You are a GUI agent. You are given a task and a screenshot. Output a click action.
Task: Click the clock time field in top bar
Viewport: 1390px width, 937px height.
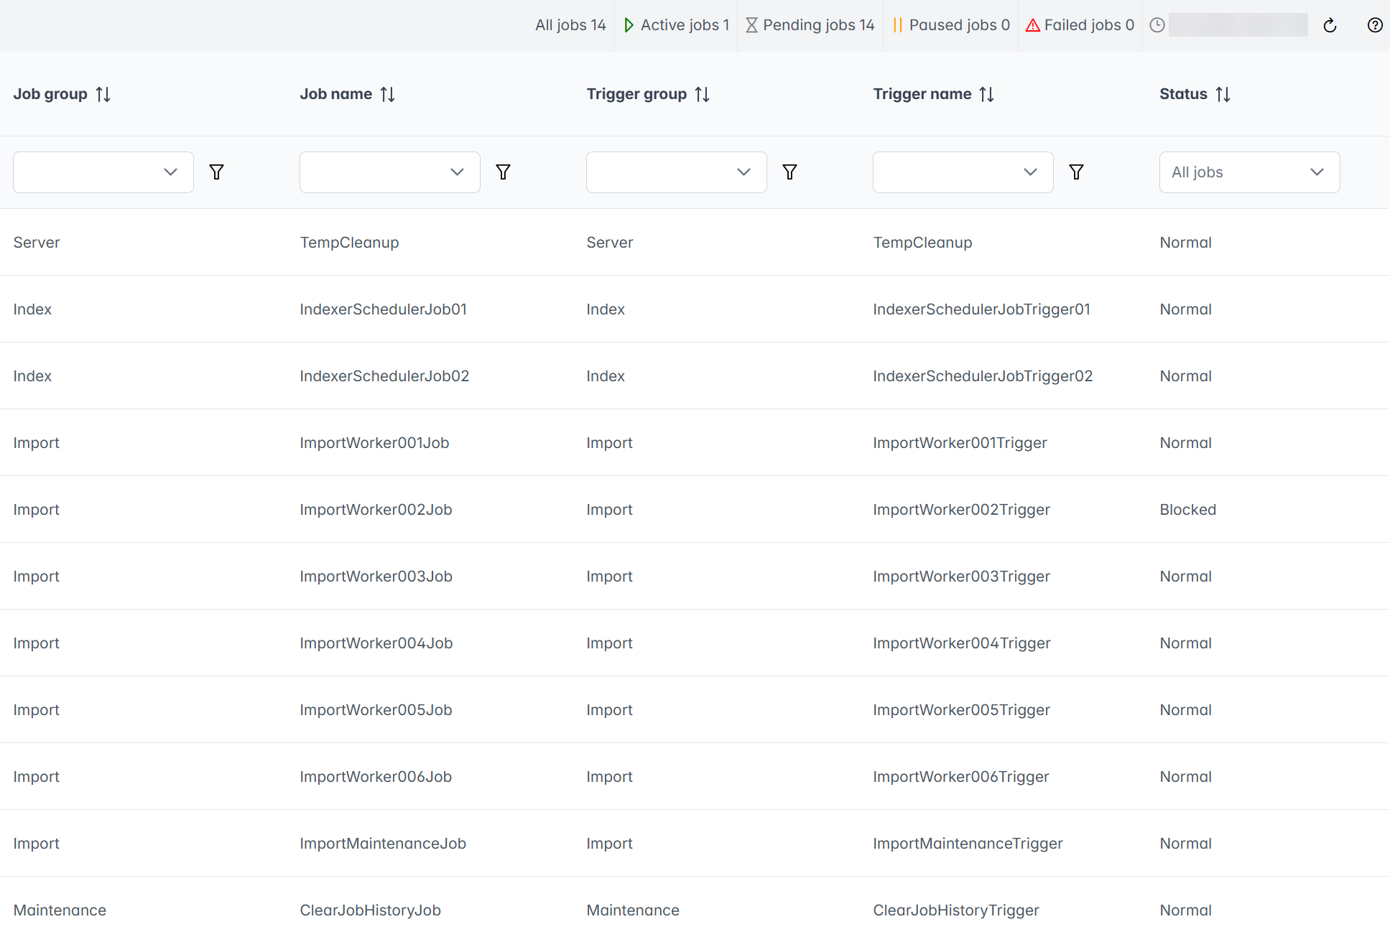click(1237, 25)
